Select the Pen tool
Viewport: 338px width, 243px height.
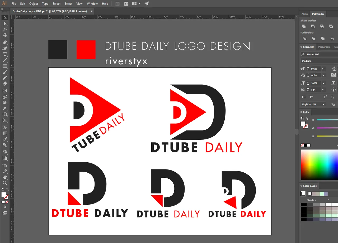click(x=5, y=42)
